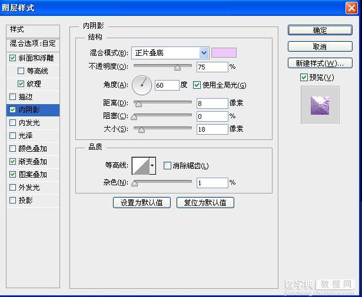Click the 取消 button
362x297 pixels.
pyautogui.click(x=320, y=46)
